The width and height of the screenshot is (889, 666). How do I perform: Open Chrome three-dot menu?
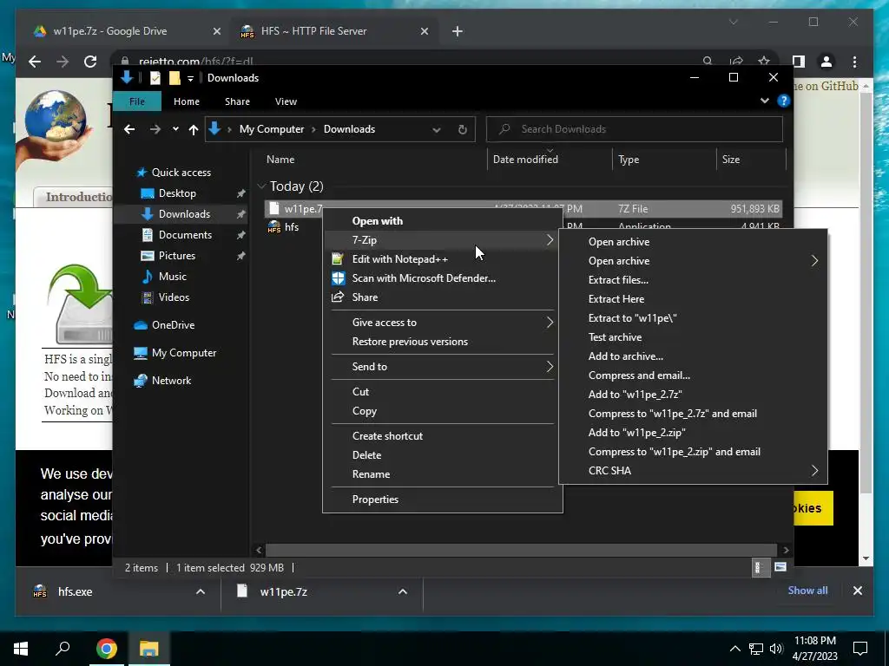pyautogui.click(x=854, y=62)
